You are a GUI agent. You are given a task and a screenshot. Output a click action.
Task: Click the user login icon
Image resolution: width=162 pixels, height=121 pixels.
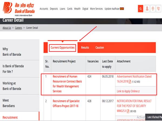pyautogui.click(x=147, y=9)
